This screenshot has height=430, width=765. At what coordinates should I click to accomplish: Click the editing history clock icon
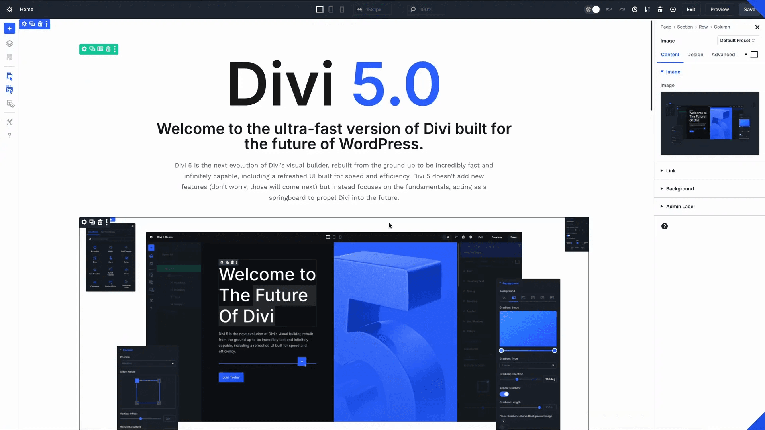click(635, 9)
